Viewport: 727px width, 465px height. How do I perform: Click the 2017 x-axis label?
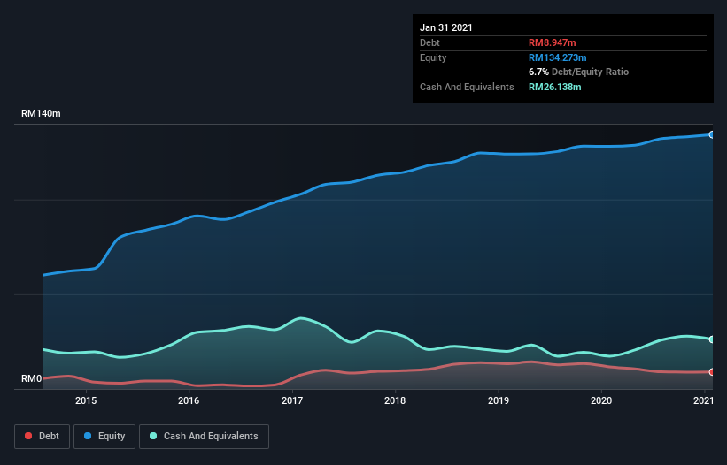point(292,400)
